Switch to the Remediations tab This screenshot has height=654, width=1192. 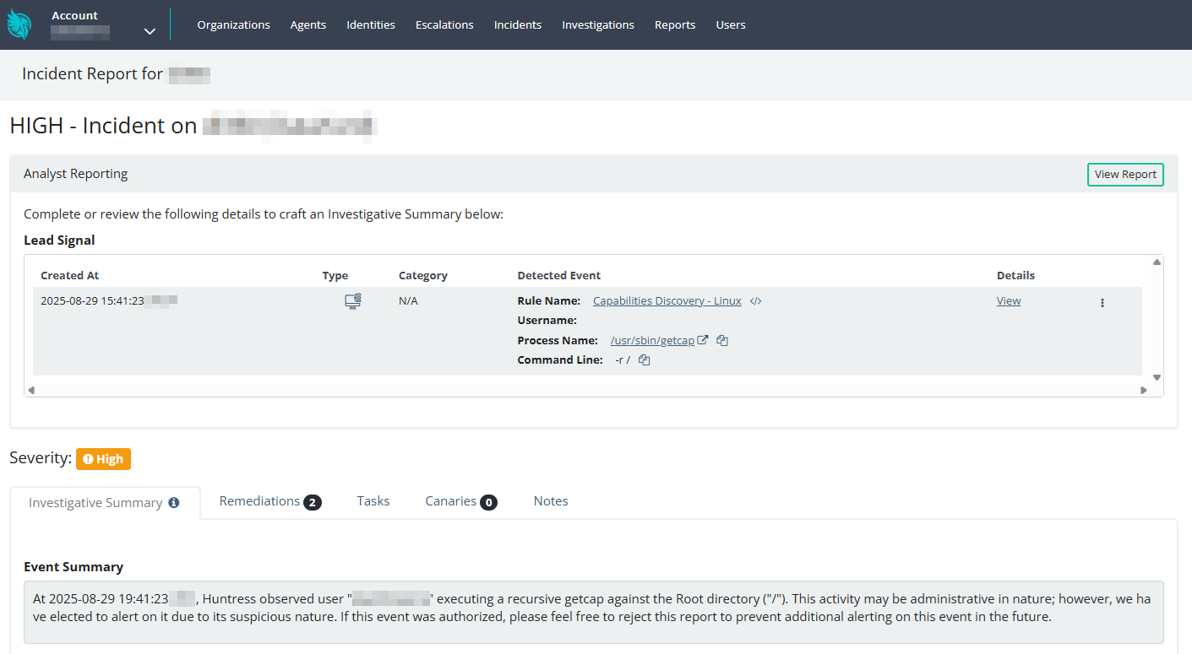coord(270,501)
